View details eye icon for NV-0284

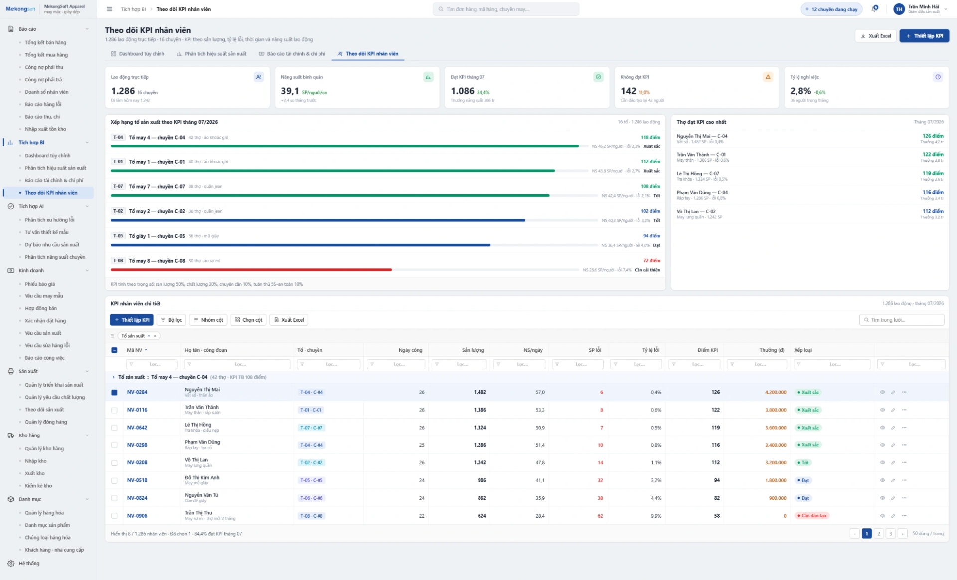click(882, 392)
